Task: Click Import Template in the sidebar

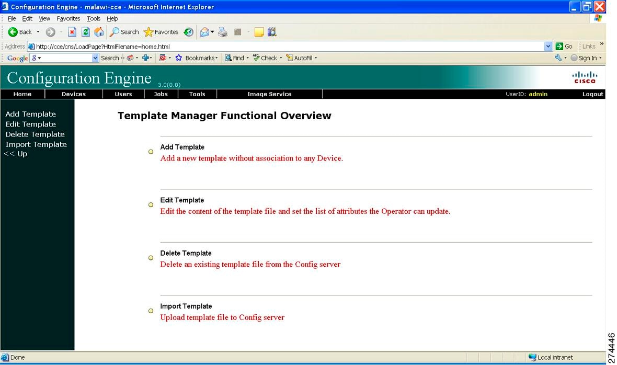Action: [x=36, y=144]
